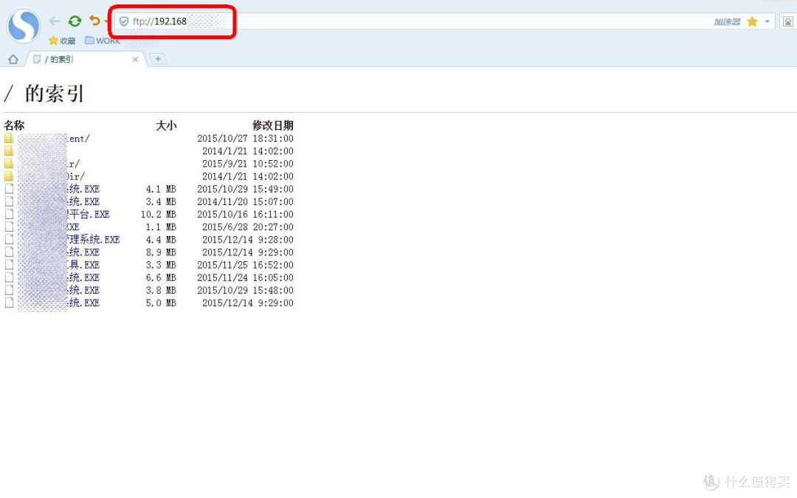The height and width of the screenshot is (498, 797).
Task: Click size value "4.1 MB"
Action: coord(161,189)
